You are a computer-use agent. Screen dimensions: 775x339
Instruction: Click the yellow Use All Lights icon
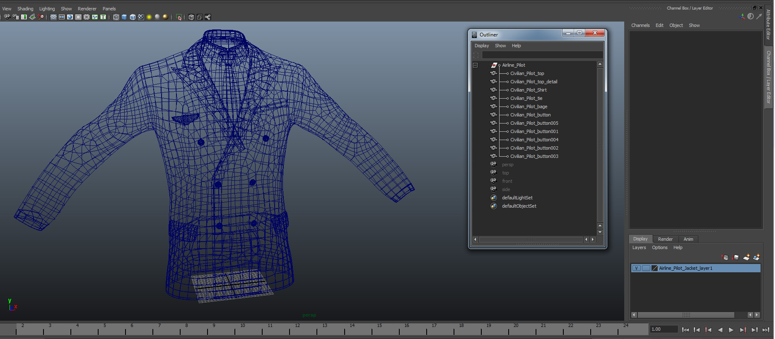point(149,17)
